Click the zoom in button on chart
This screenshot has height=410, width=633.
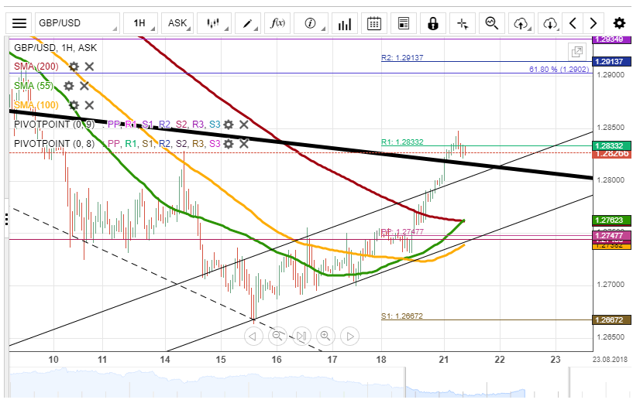(325, 336)
